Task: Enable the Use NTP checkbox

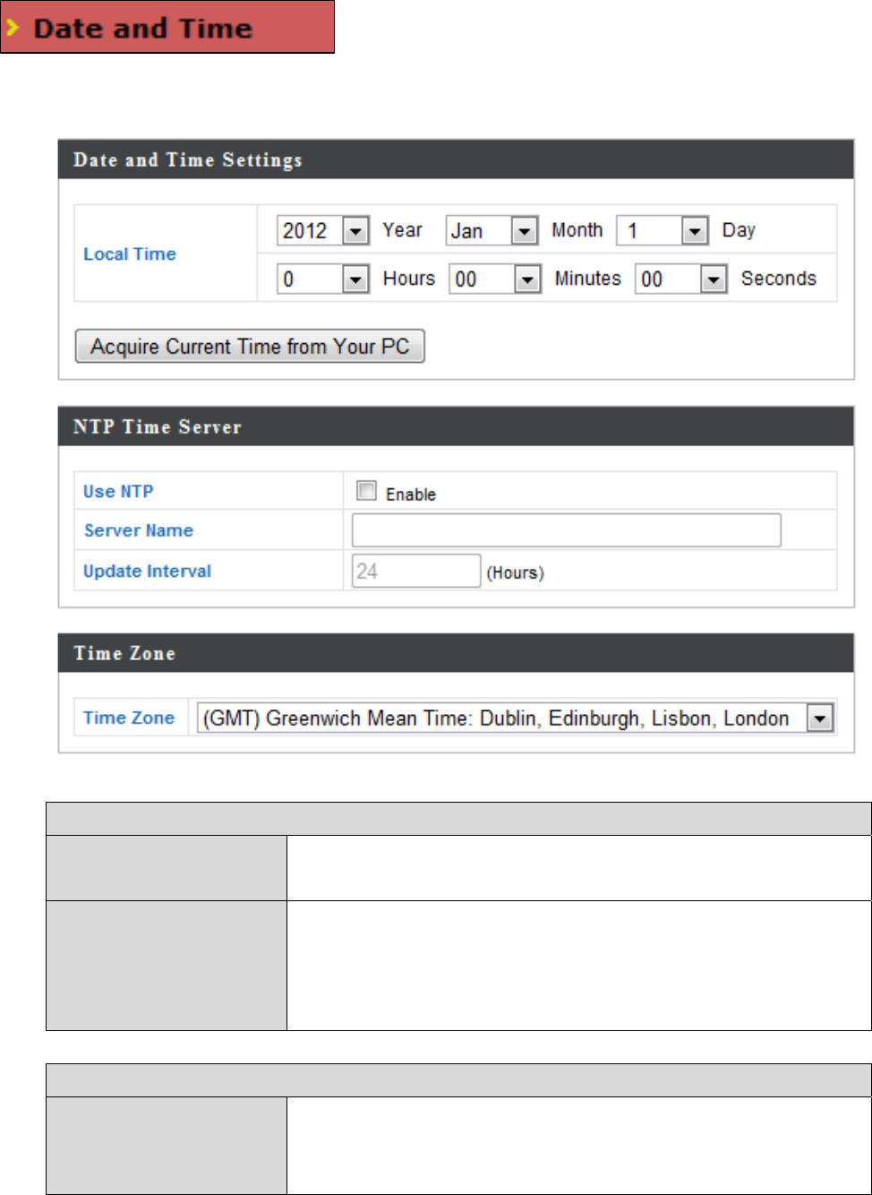Action: pyautogui.click(x=367, y=491)
